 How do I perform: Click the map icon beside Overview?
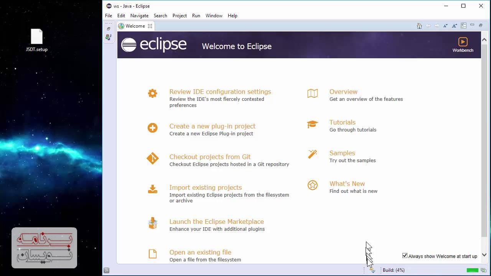pyautogui.click(x=313, y=94)
